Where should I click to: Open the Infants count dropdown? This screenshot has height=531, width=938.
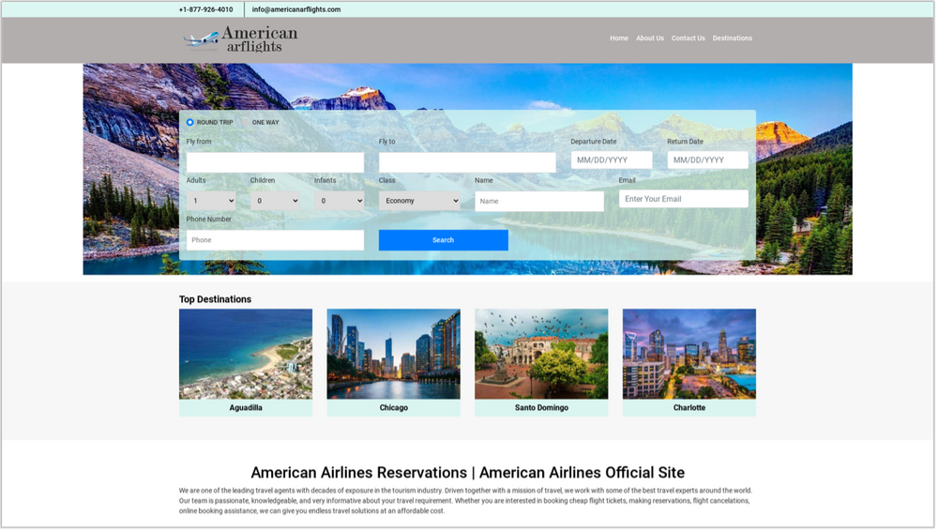[x=340, y=201]
